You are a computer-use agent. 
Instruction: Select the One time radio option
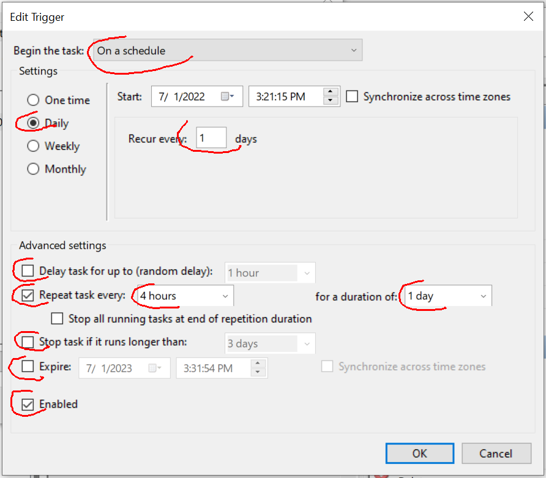[x=33, y=100]
